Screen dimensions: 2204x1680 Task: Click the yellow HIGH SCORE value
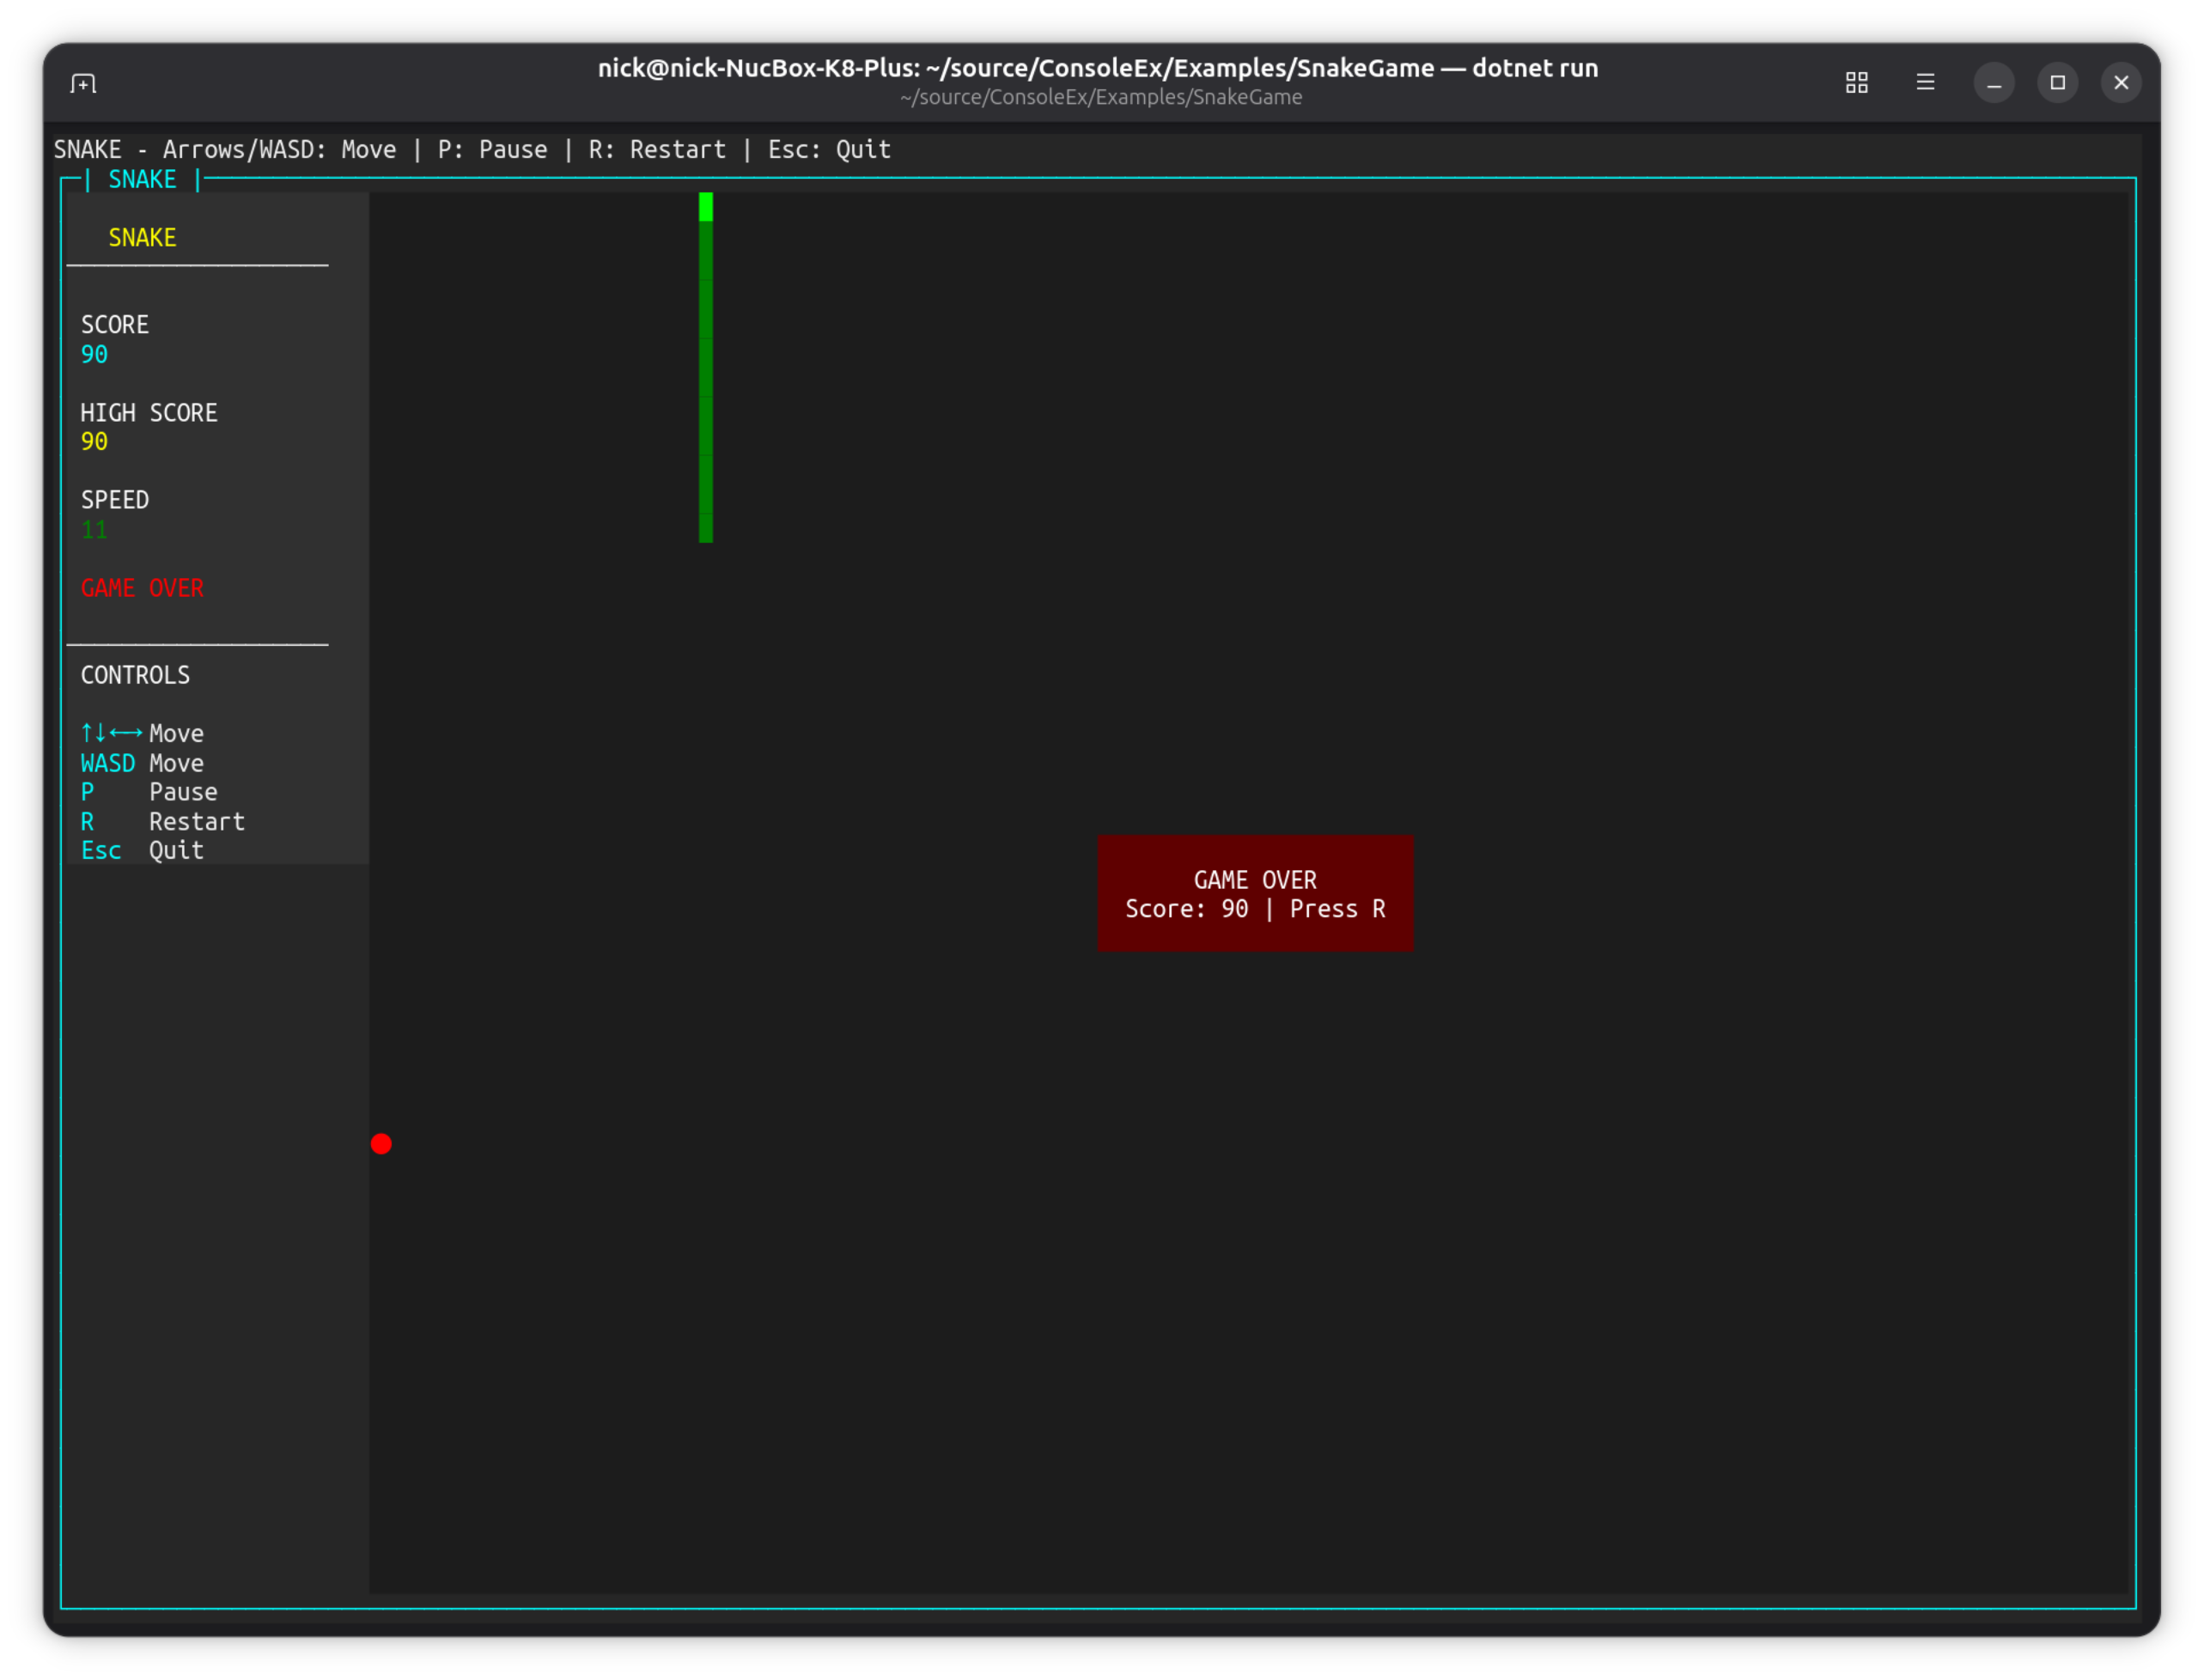click(x=94, y=442)
